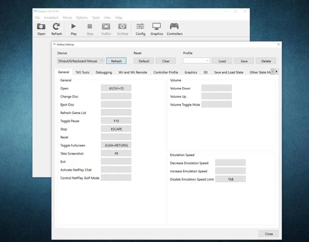Close the Hotkey Settings dialog with X
Screen dimensions: 309x242
(x=278, y=44)
